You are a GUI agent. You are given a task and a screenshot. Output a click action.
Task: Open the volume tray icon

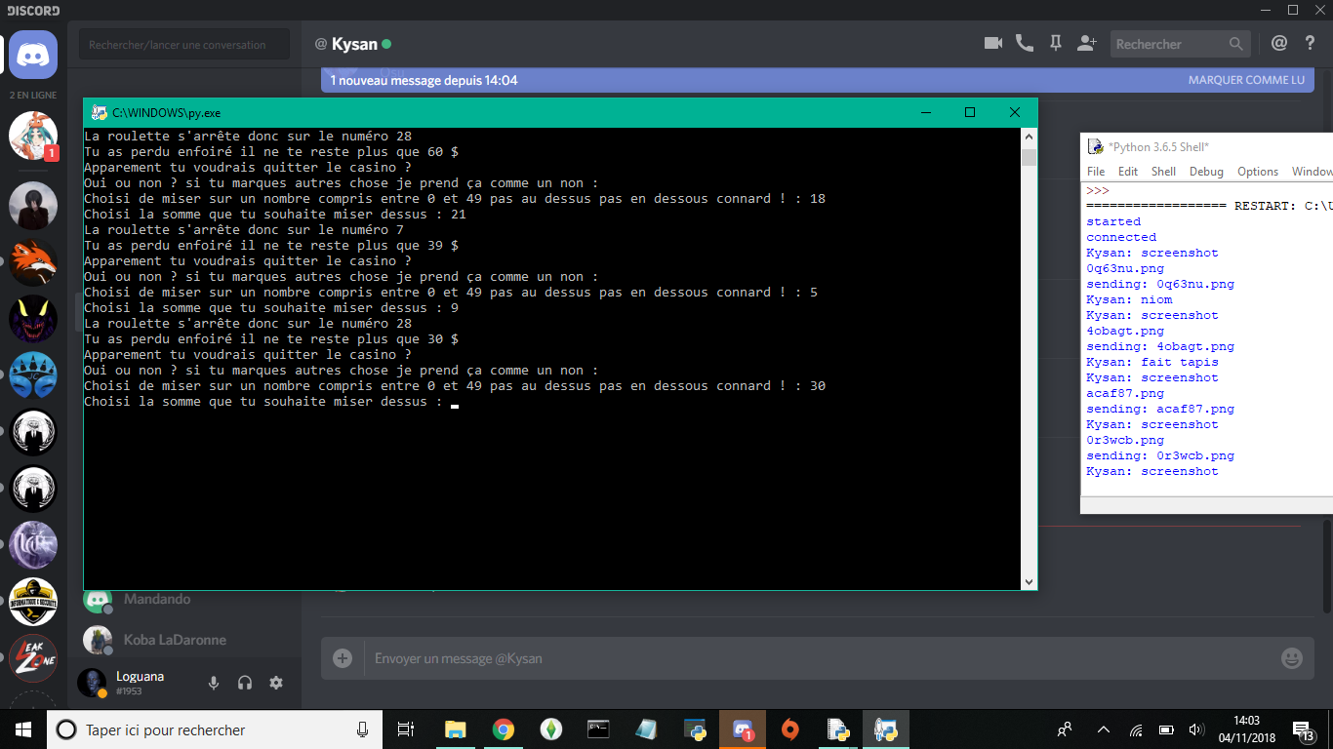(x=1195, y=729)
